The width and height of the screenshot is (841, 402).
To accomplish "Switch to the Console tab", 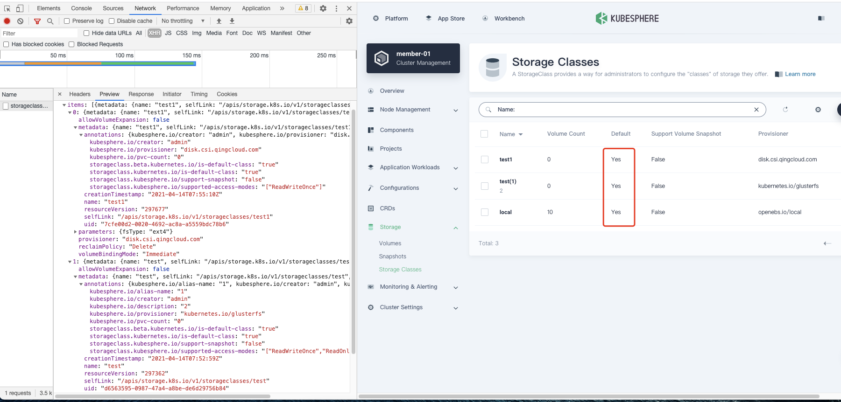I will click(81, 8).
